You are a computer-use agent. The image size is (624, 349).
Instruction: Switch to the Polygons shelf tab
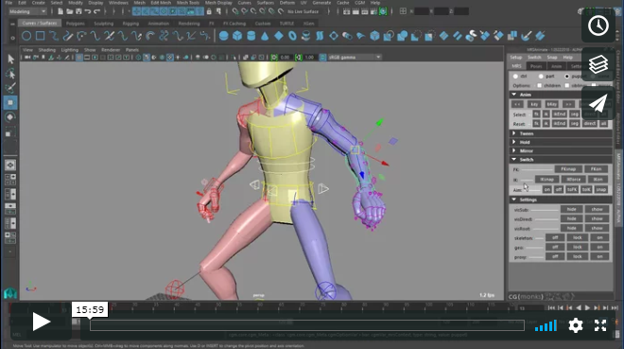(x=76, y=24)
